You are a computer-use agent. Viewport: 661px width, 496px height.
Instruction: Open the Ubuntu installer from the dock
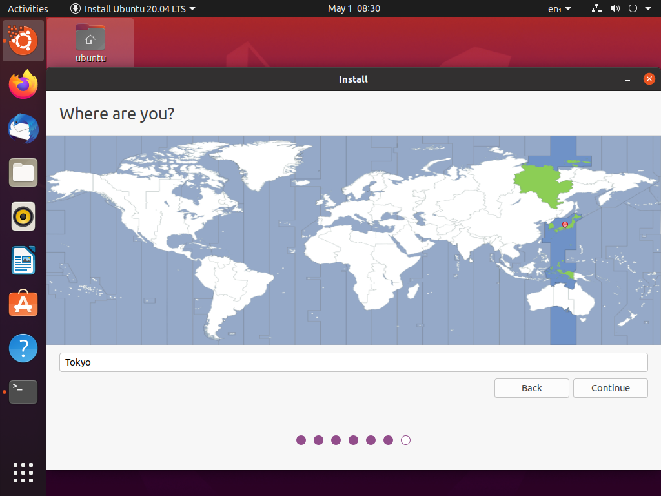23,41
